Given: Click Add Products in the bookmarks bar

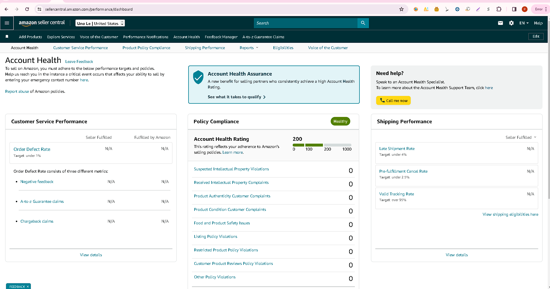Looking at the screenshot, I should [x=31, y=37].
